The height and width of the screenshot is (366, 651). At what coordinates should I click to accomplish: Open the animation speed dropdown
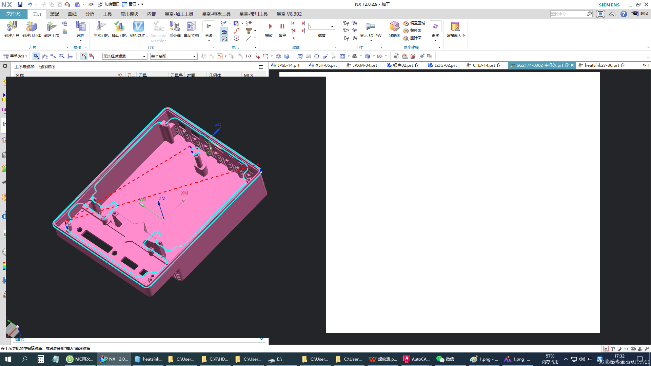[x=332, y=26]
